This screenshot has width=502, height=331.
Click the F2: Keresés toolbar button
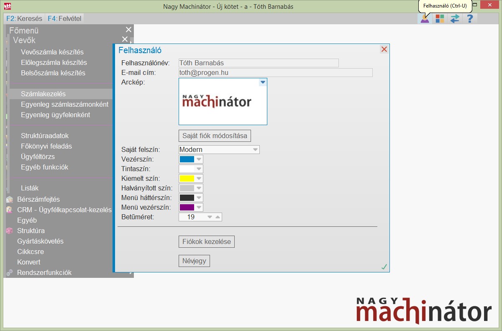tap(24, 19)
